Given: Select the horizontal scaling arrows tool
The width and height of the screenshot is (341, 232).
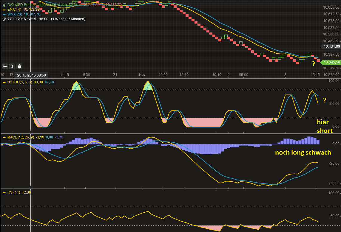Looking at the screenshot, I should click(x=5, y=66).
